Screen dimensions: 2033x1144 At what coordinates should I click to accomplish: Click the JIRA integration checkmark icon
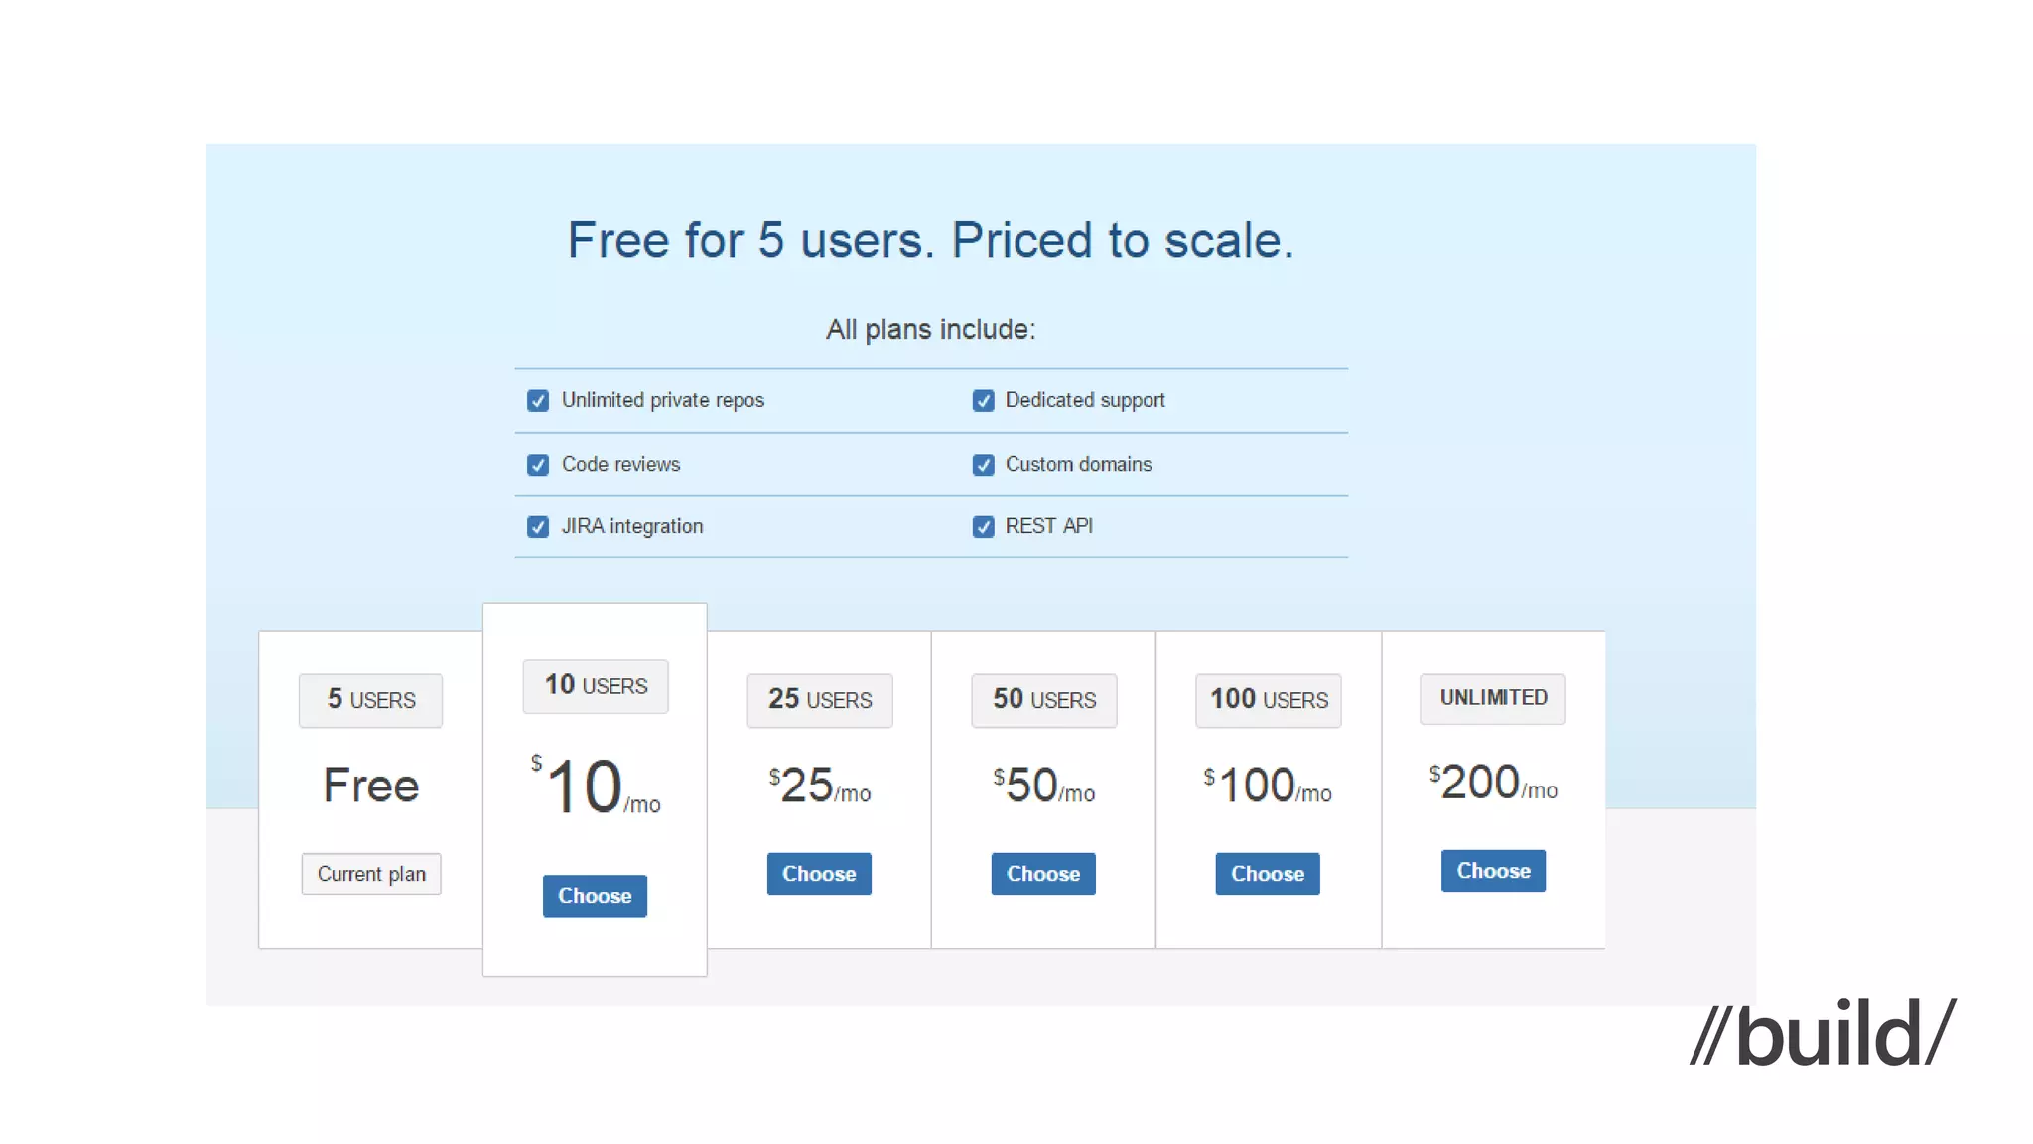537,527
